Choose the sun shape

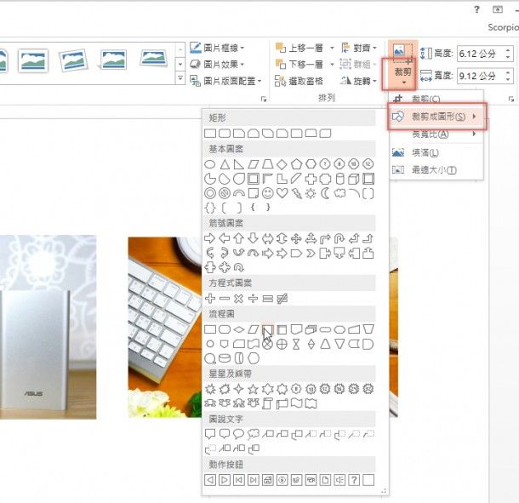click(x=311, y=193)
